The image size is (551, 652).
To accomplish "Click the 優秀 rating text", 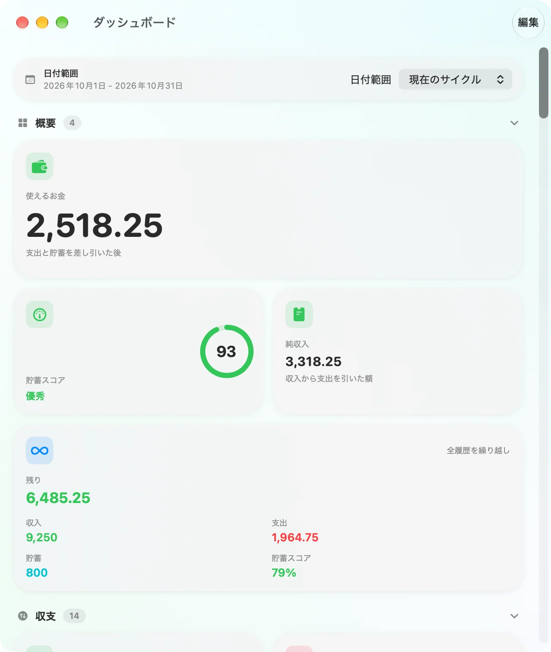I will [35, 396].
